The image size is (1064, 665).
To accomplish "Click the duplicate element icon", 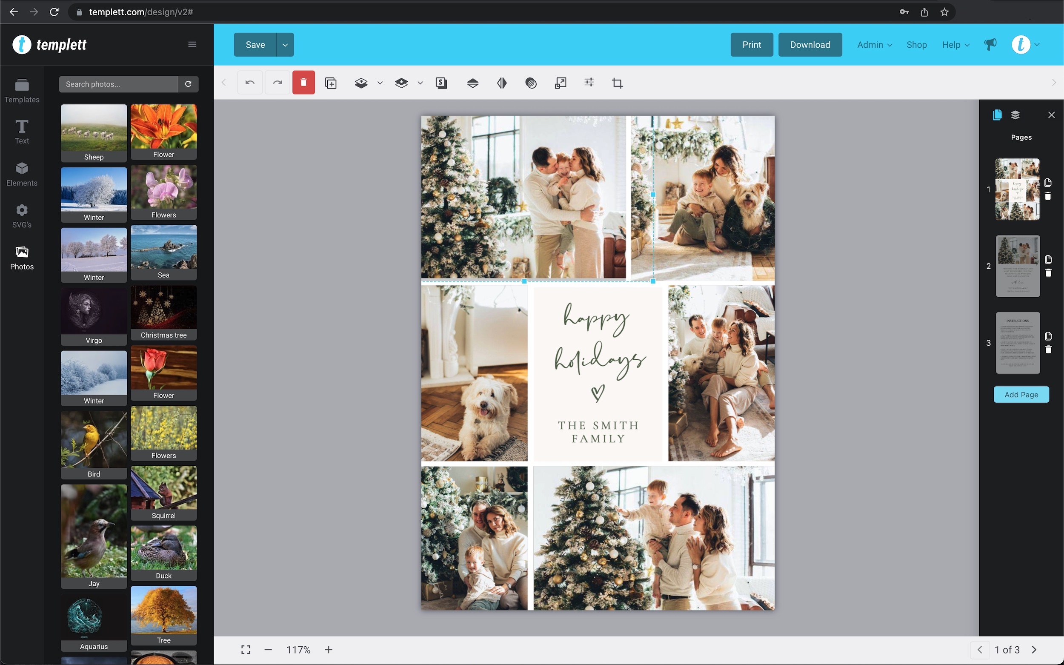I will pyautogui.click(x=331, y=83).
